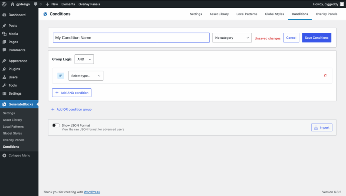Open the WordPress footer link
The width and height of the screenshot is (346, 196).
click(92, 192)
